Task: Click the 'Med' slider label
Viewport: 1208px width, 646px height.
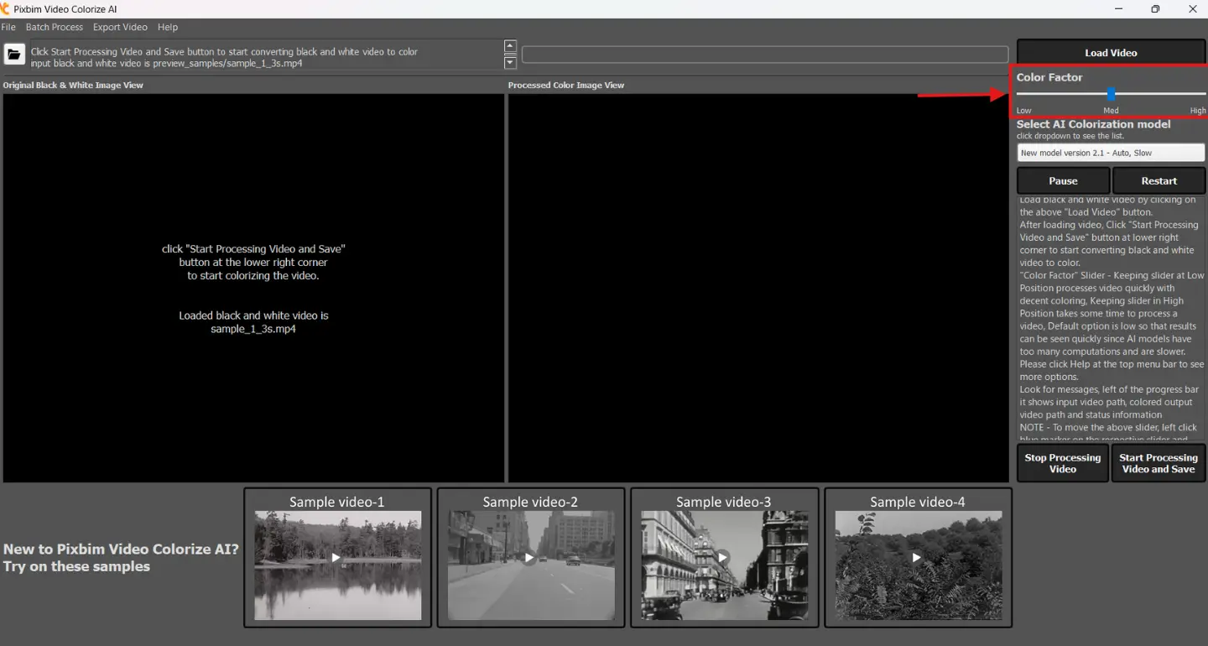Action: pyautogui.click(x=1111, y=111)
